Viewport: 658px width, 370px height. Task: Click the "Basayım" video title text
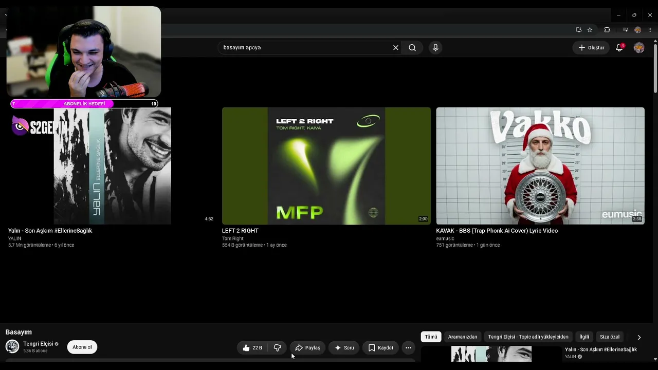click(19, 332)
